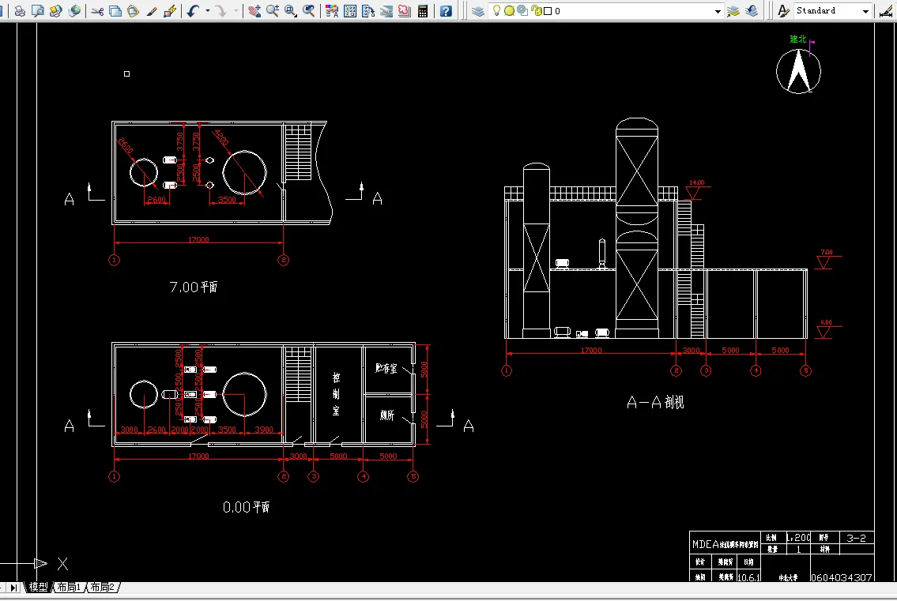
Task: Open the Tool Palettes window icon
Action: 368,11
